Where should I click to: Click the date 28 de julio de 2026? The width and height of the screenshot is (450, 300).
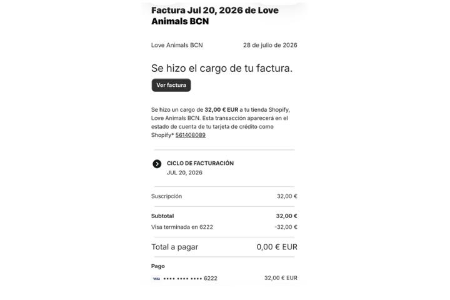point(270,45)
